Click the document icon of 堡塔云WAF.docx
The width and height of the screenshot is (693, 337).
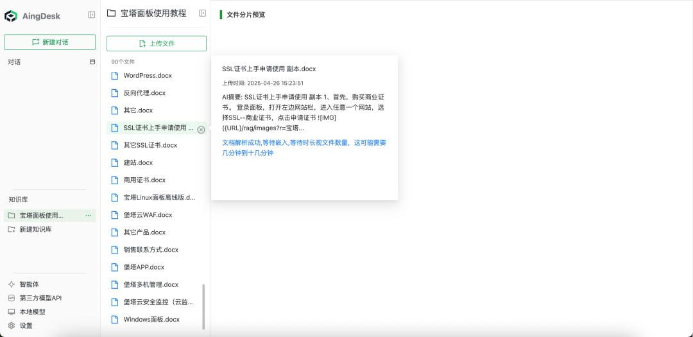pos(115,215)
